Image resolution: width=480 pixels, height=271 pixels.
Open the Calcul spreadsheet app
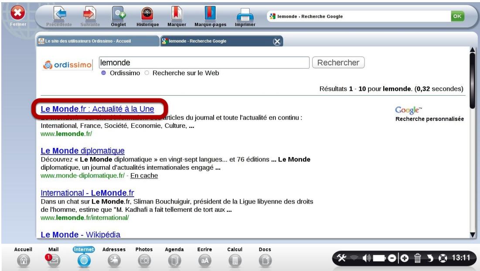[235, 257]
